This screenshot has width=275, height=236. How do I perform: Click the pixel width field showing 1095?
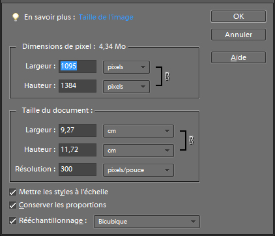tap(78, 66)
